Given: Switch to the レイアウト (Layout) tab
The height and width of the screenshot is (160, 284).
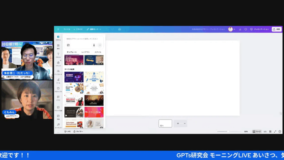Looking at the screenshot, I should [85, 52].
